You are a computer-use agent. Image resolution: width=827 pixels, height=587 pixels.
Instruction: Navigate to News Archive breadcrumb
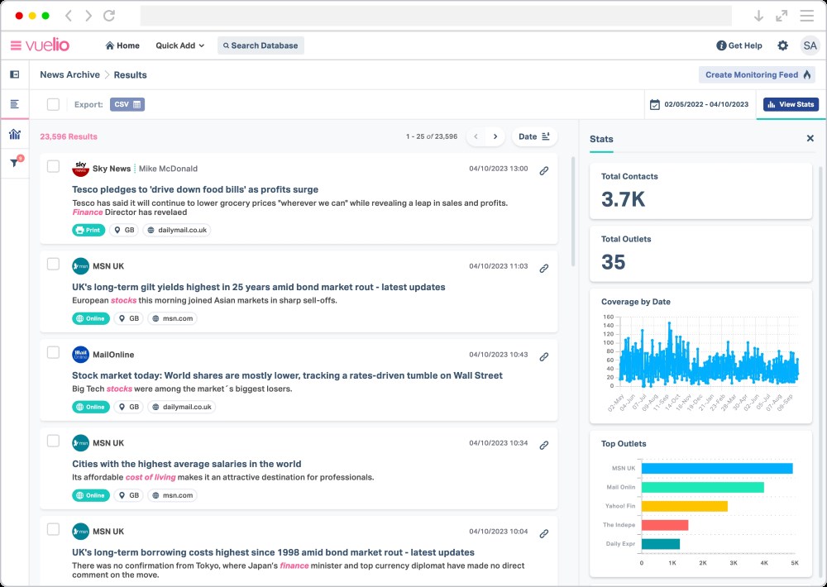pos(69,75)
